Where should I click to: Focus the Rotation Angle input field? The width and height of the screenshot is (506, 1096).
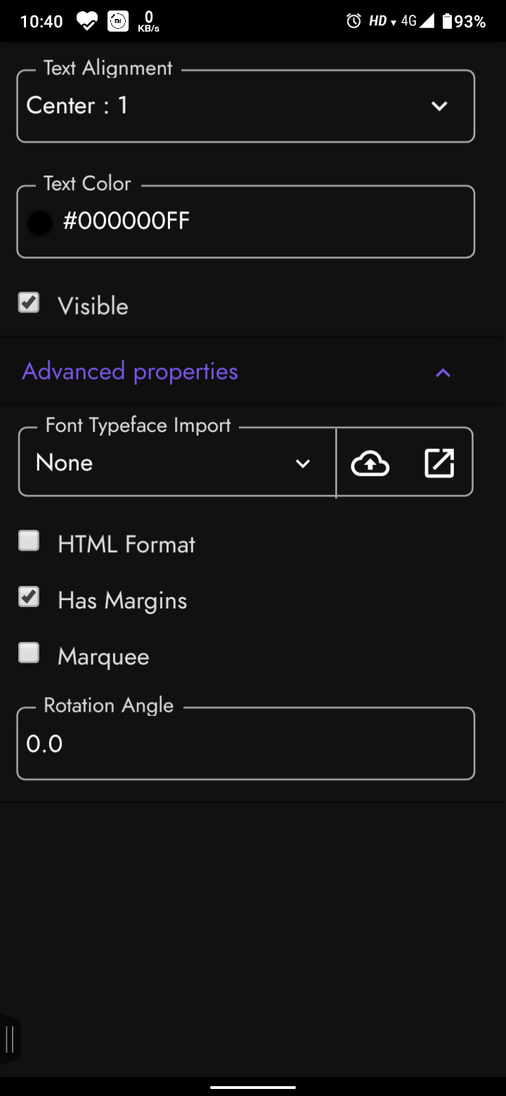[x=246, y=744]
